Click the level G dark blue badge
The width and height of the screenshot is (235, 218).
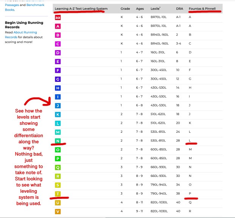[58, 79]
